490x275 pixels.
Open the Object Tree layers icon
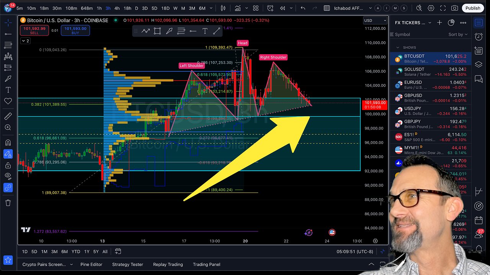click(x=479, y=65)
